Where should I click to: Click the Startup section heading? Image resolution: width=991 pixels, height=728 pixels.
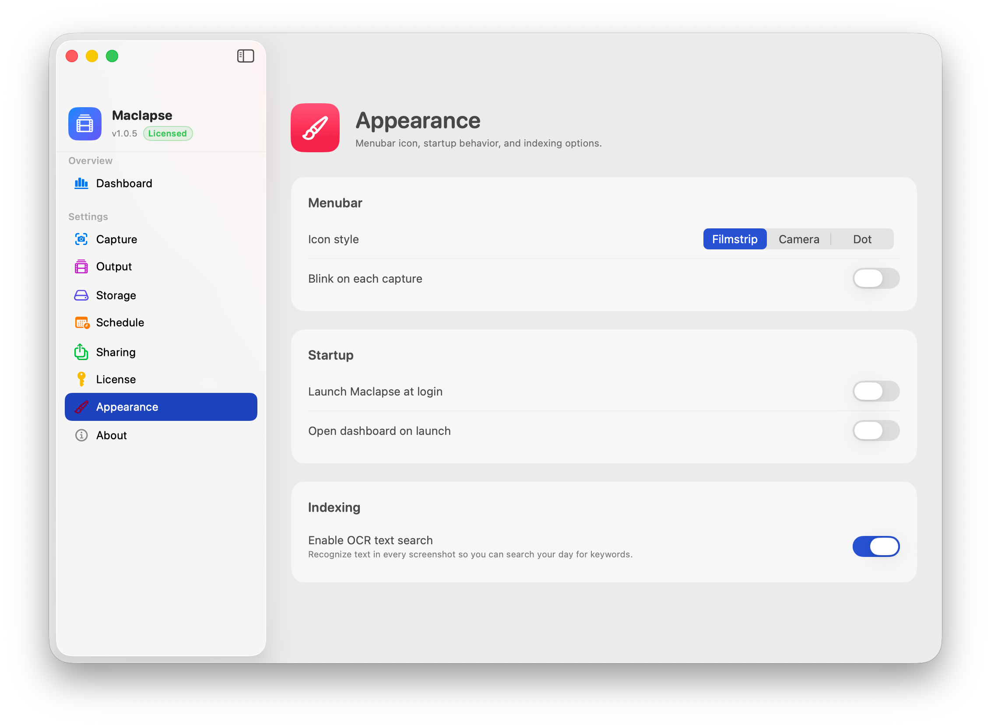pyautogui.click(x=330, y=355)
